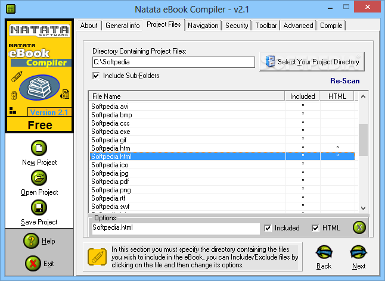Click the HTML column header
Viewport: 385px width, 281px height.
click(337, 96)
